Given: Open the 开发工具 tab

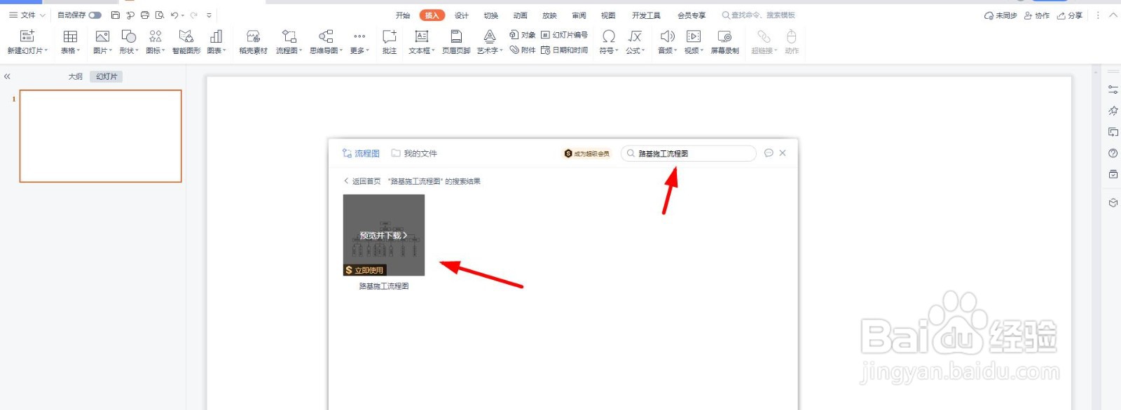Looking at the screenshot, I should tap(646, 15).
